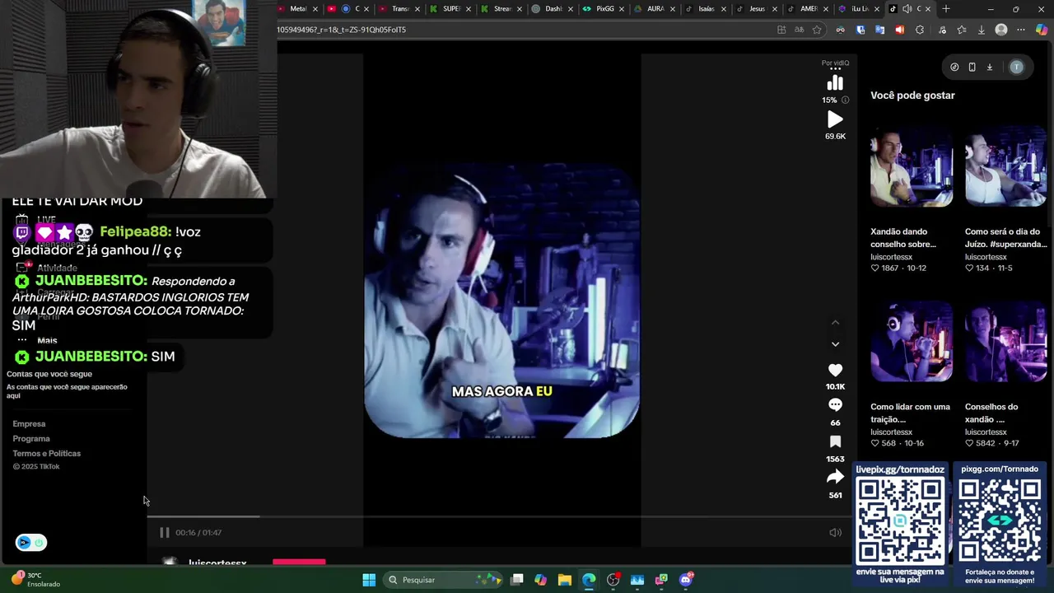This screenshot has width=1054, height=593.
Task: Open the Windows Start menu
Action: [x=369, y=580]
